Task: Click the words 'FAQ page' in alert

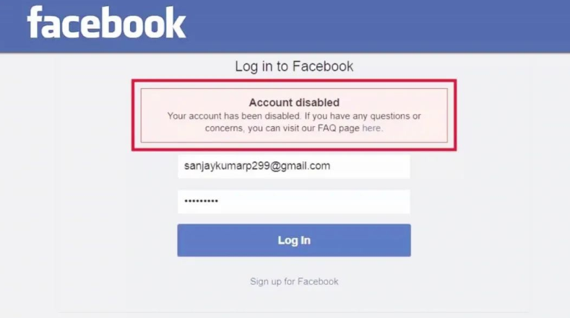Action: point(338,128)
